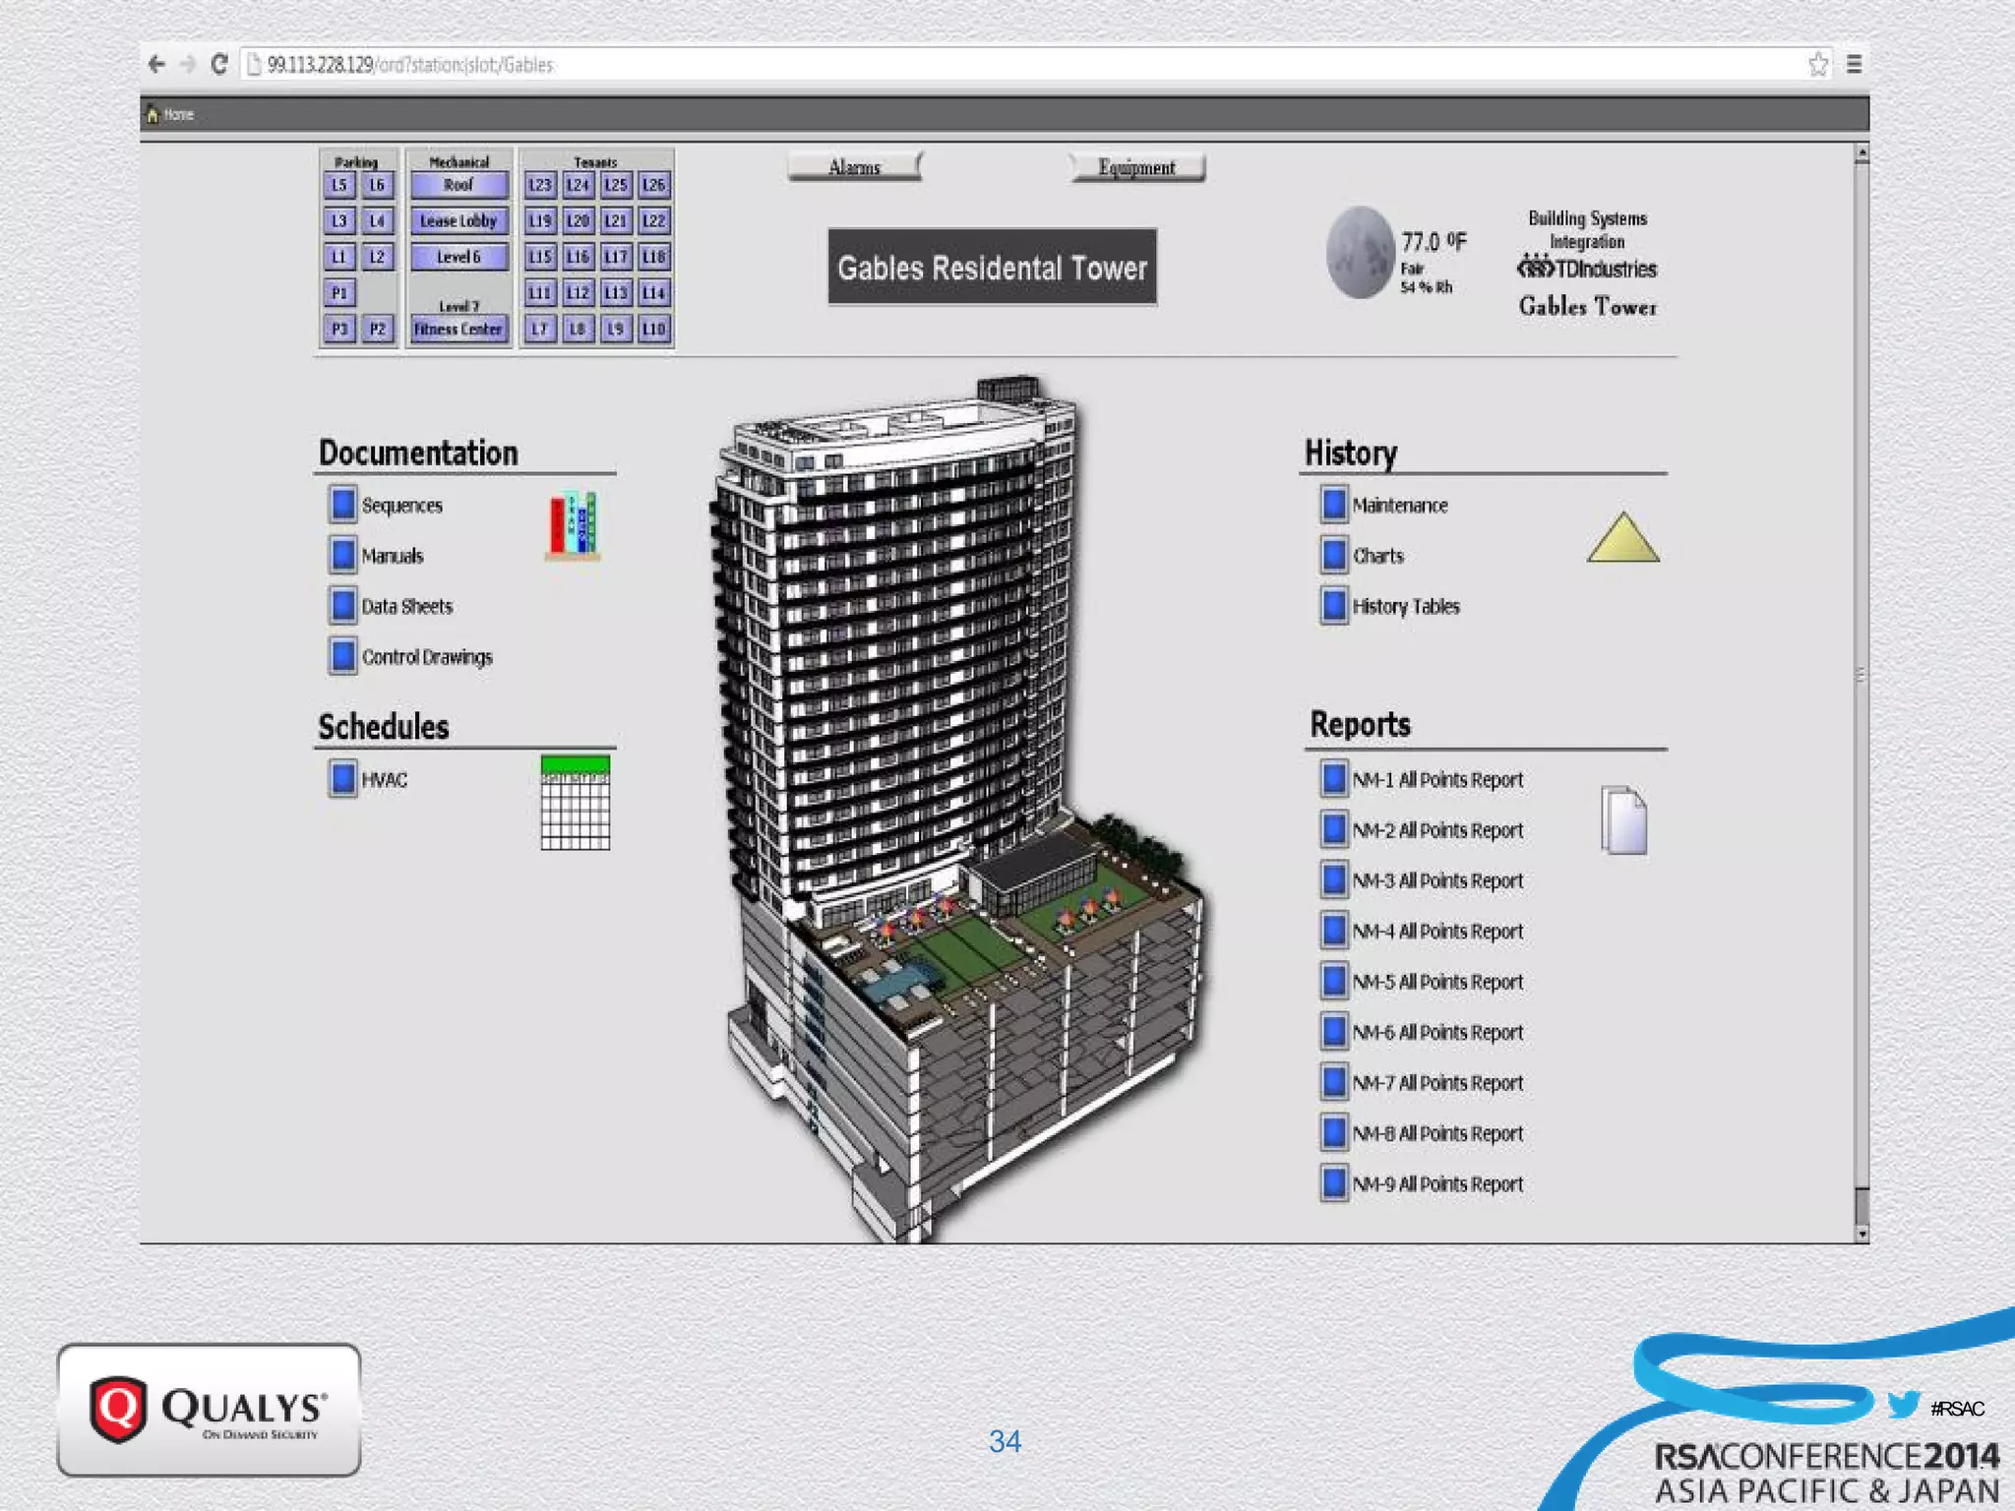This screenshot has height=1511, width=2015.
Task: Click the browser back arrow
Action: click(156, 65)
